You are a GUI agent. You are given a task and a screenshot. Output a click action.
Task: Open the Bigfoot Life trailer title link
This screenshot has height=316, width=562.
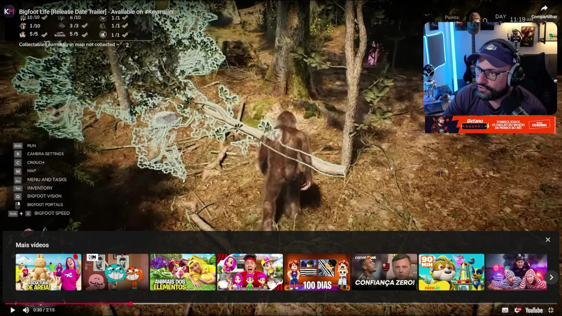[x=97, y=12]
